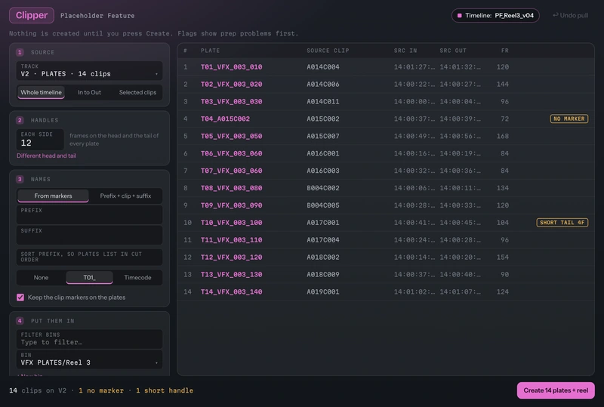Select plate T07_VFX_003_060
604x407 pixels.
coord(231,171)
